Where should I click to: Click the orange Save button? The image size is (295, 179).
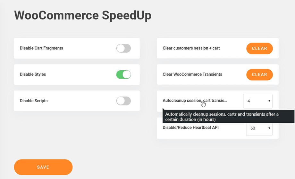point(43,167)
